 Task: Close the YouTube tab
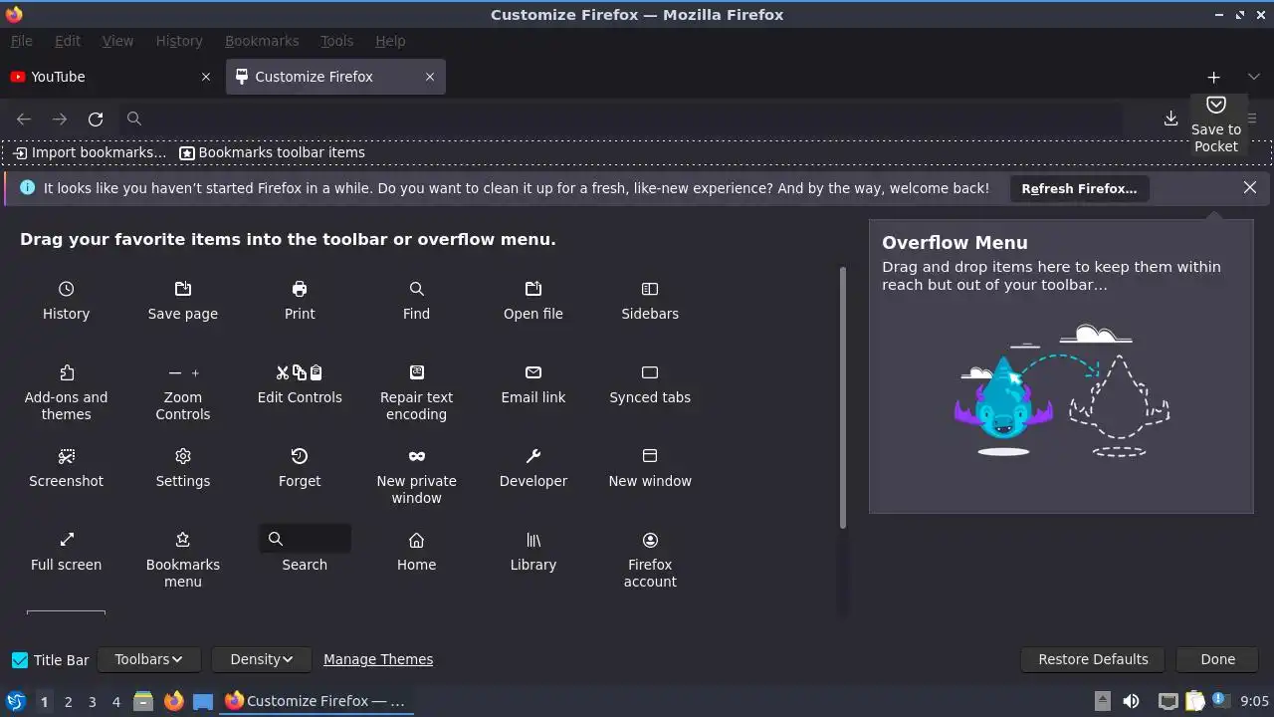(206, 77)
